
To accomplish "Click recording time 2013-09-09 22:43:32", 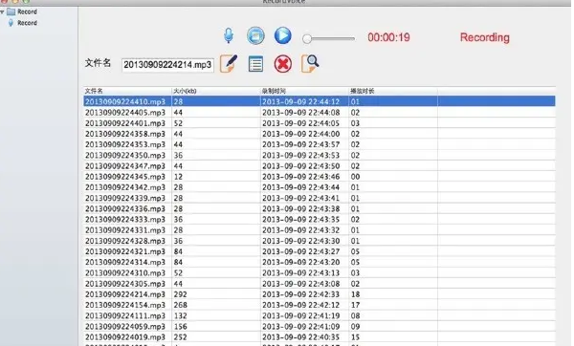I will 301,230.
